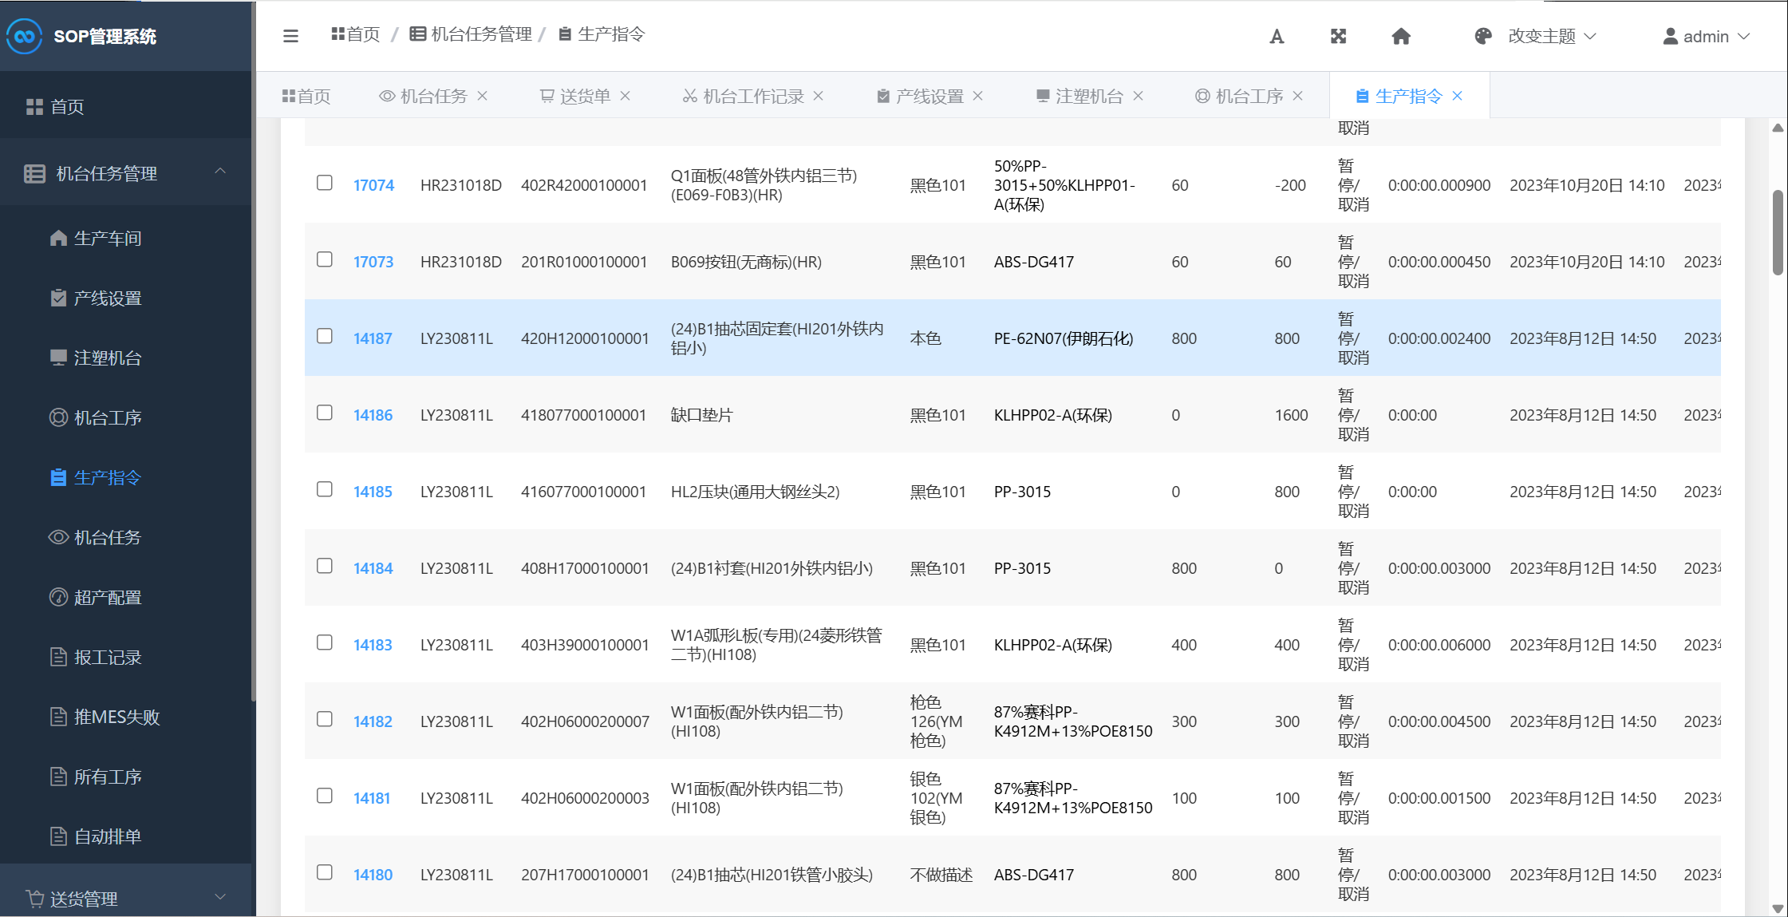Switch to the 注塑机台 tab
The width and height of the screenshot is (1788, 917).
(x=1088, y=96)
